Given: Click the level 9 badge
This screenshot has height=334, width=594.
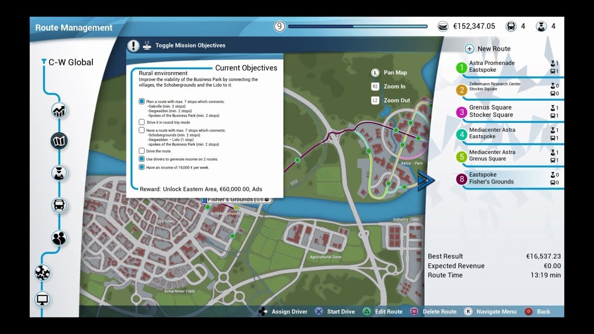Looking at the screenshot, I should [279, 26].
